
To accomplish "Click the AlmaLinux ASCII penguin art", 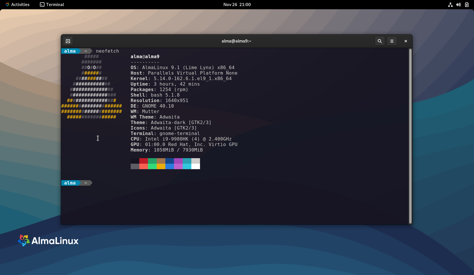I will point(92,87).
